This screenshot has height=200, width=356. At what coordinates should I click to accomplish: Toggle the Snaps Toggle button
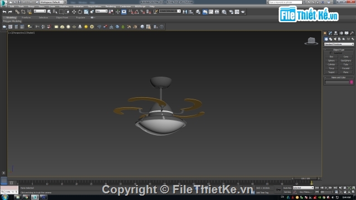[x=131, y=12]
